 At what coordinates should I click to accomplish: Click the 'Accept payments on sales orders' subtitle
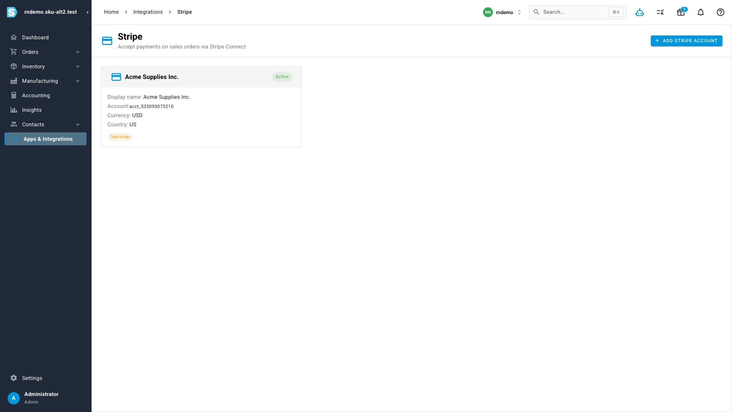click(x=182, y=47)
